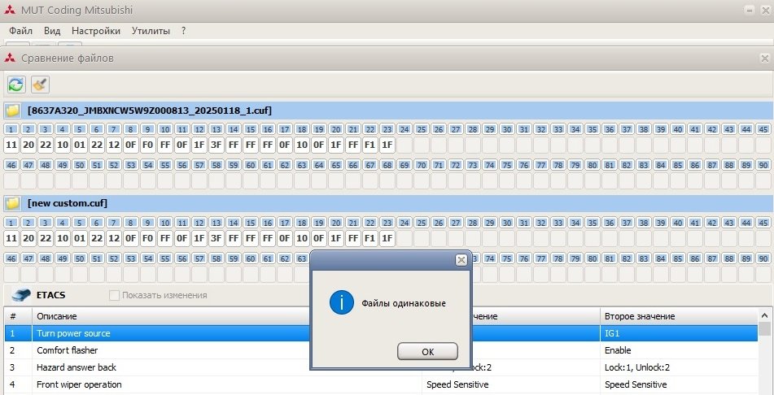774x395 pixels.
Task: Open the Утилиты menu
Action: coord(151,31)
